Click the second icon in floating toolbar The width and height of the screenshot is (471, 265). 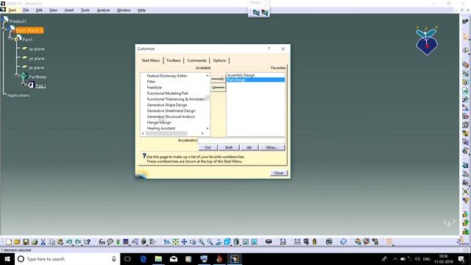(265, 13)
